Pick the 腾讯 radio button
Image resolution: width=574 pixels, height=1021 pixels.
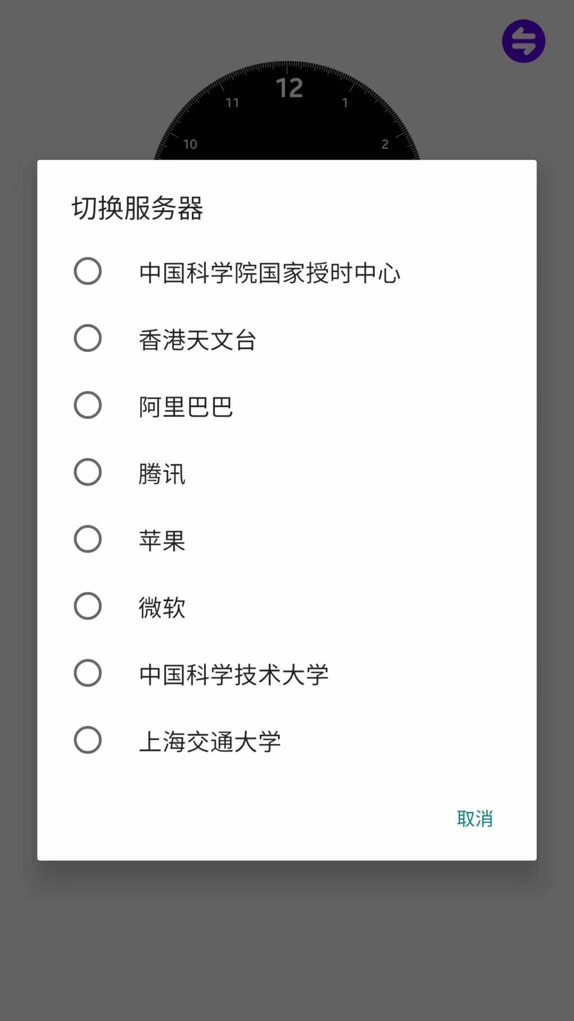pyautogui.click(x=88, y=472)
